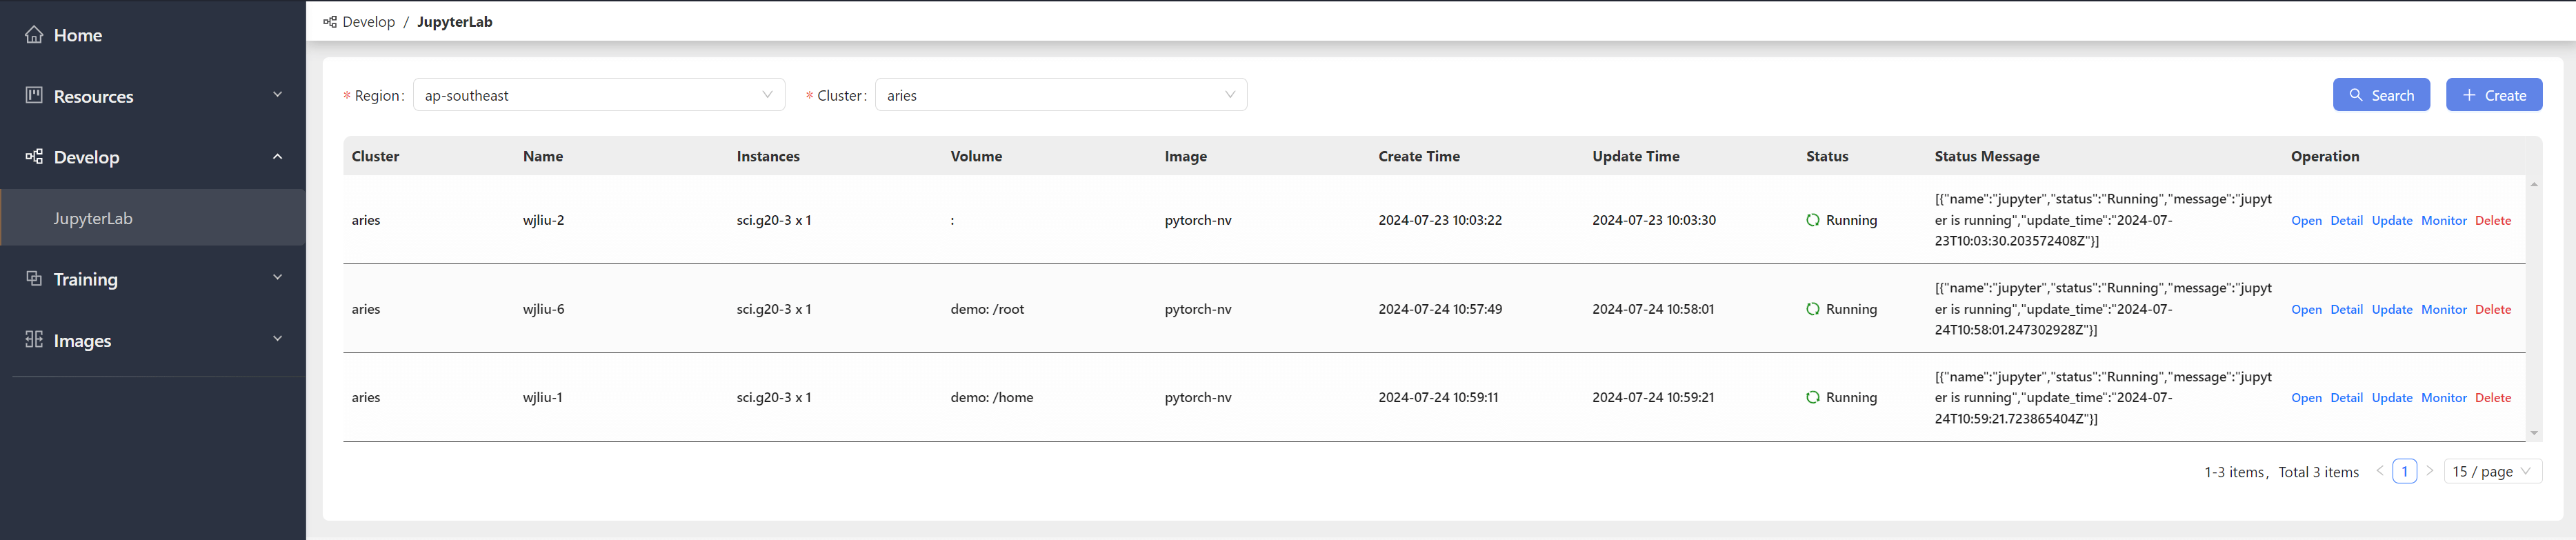
Task: Open the wjliu-1 notebook
Action: (x=2306, y=398)
